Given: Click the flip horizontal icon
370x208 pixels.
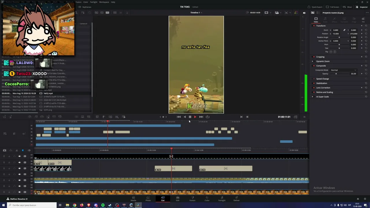Looking at the screenshot, I should 331,52.
